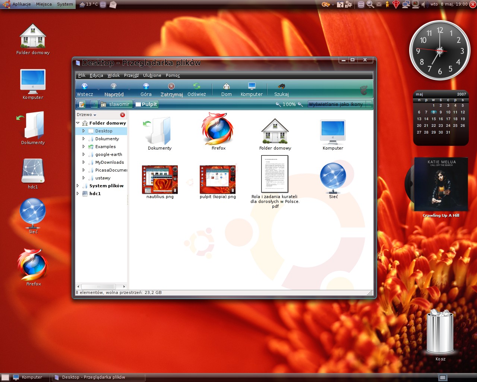
Task: Open the Wyświetlanie jako Ikony dropdown
Action: pyautogui.click(x=339, y=104)
